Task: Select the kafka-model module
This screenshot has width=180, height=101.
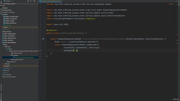Action: 9,21
